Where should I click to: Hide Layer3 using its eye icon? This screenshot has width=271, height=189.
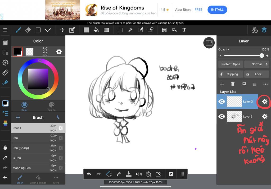[222, 102]
